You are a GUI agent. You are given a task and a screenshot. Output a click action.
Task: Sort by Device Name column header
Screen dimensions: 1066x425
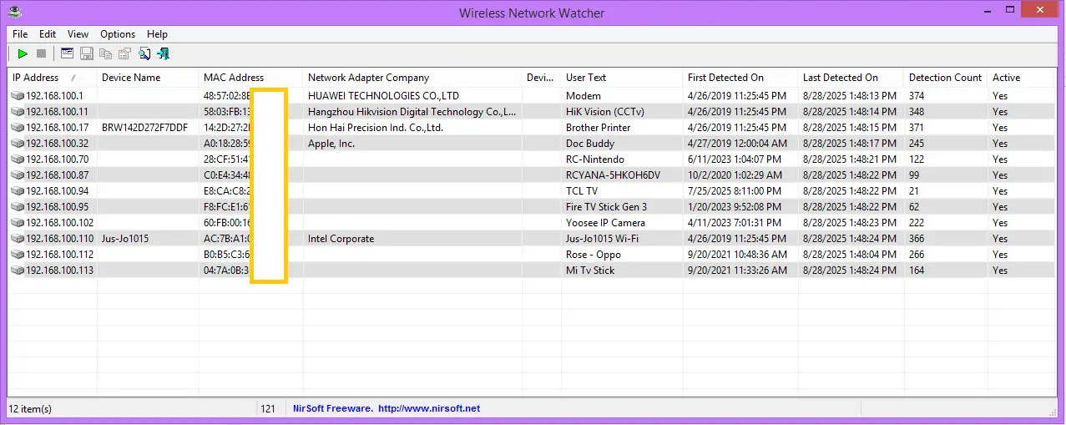tap(148, 78)
